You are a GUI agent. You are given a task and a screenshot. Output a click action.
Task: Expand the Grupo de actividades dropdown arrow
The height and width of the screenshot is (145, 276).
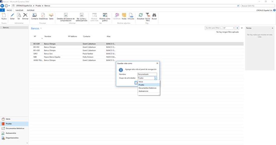point(156,78)
